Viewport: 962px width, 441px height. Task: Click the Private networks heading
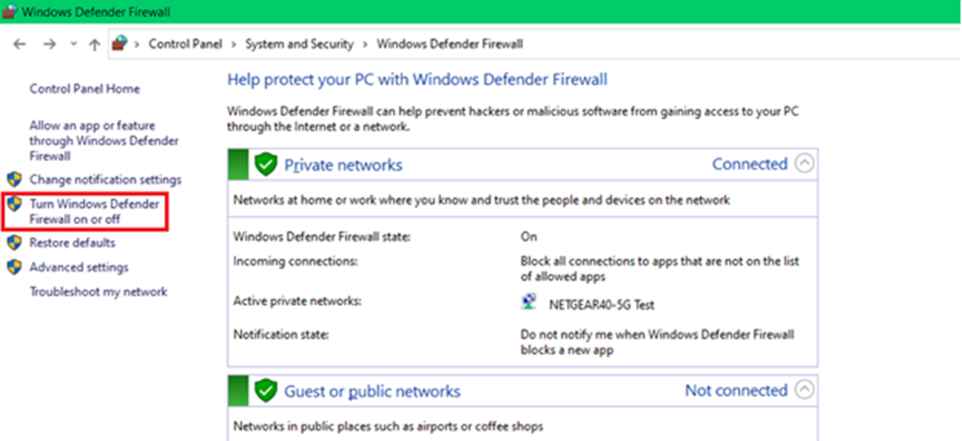coord(343,165)
